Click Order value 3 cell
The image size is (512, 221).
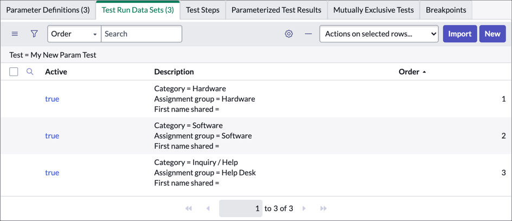coord(504,173)
